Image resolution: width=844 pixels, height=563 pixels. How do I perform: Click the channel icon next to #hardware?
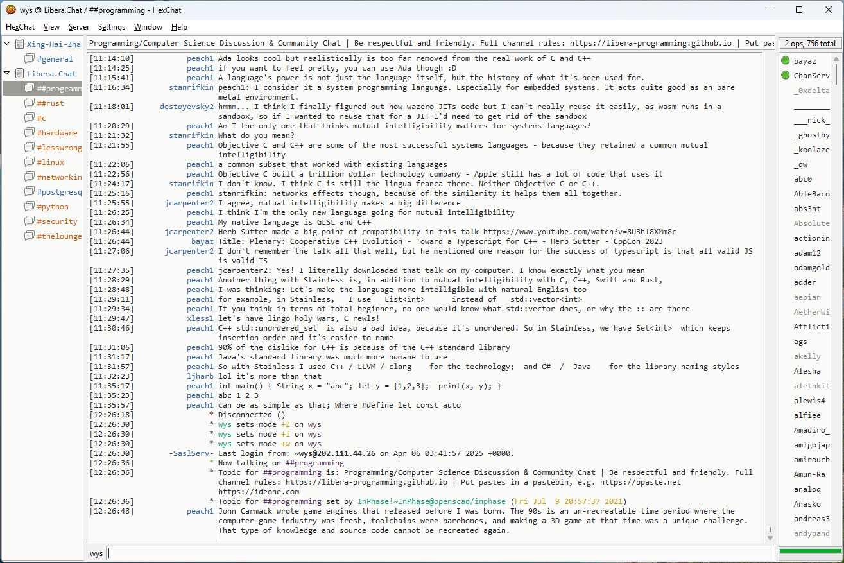(30, 133)
